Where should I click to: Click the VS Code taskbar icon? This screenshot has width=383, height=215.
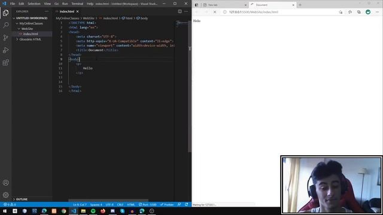74,211
